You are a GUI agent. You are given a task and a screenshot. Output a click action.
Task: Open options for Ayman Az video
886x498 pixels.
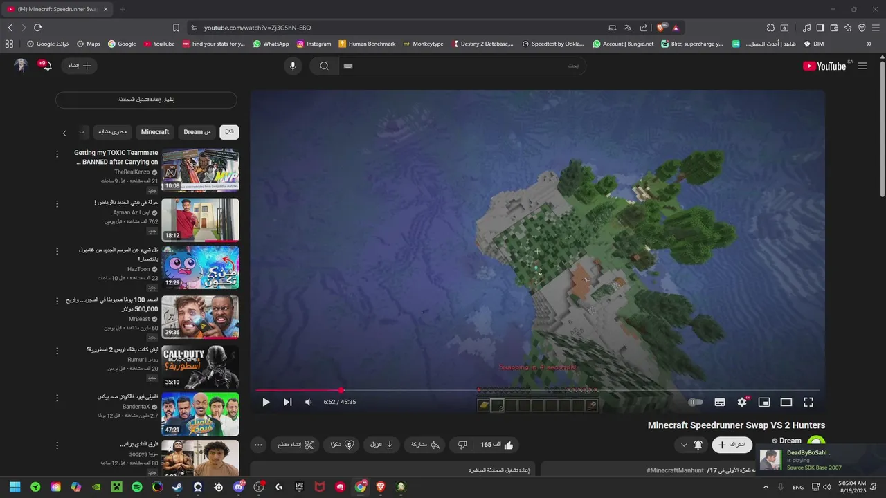pyautogui.click(x=57, y=204)
